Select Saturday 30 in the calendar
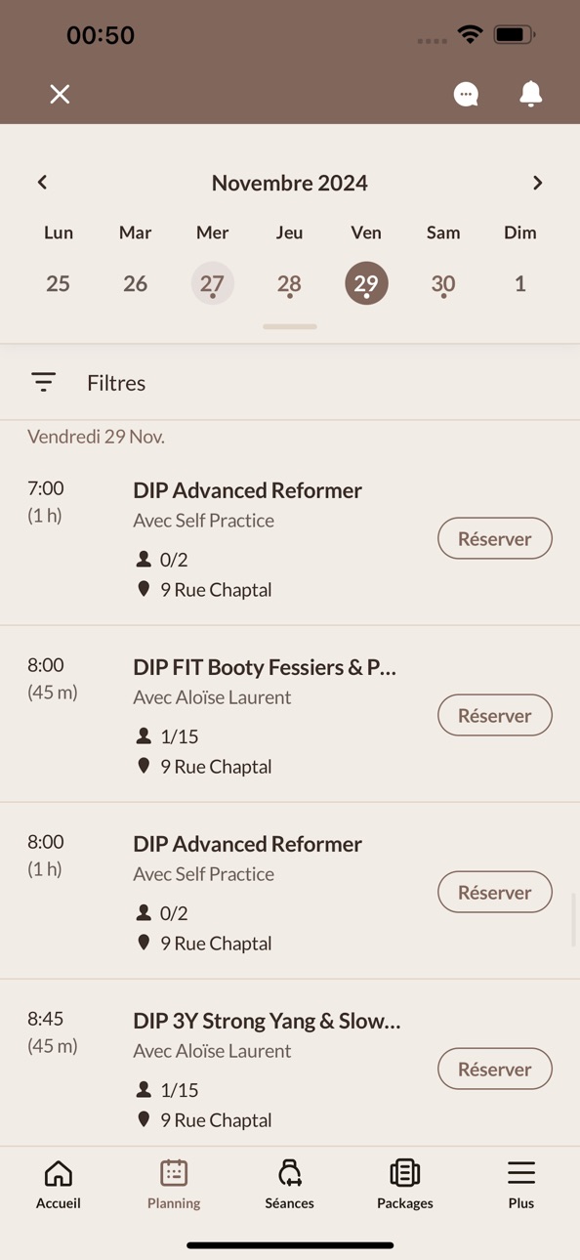 pos(443,283)
